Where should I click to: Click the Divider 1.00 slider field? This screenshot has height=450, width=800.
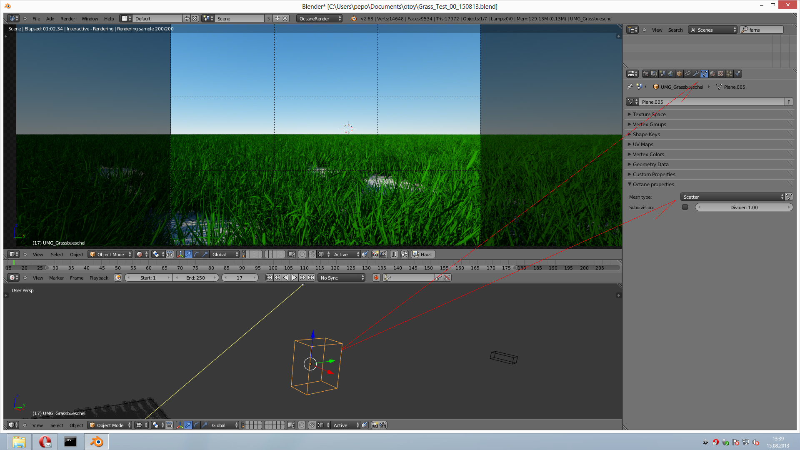(x=744, y=207)
